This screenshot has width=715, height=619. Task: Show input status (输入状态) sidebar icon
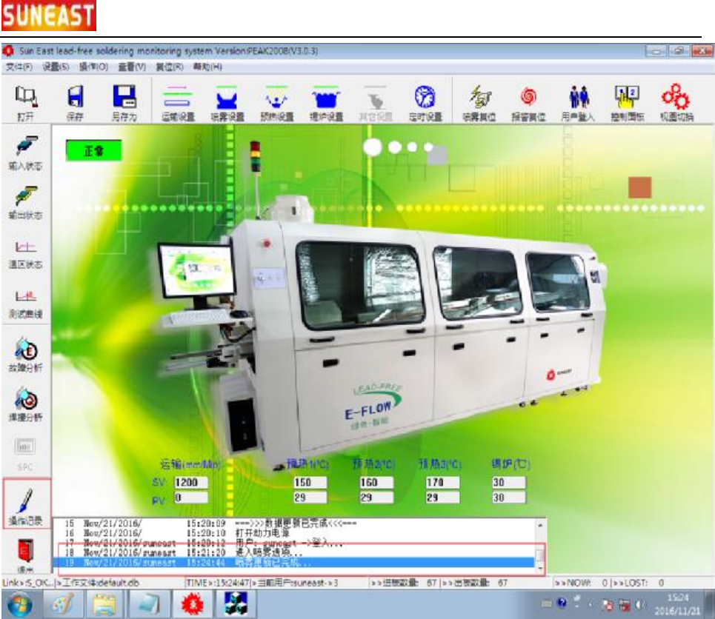coord(25,153)
